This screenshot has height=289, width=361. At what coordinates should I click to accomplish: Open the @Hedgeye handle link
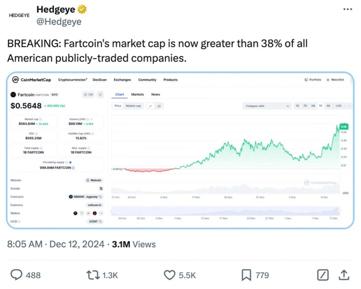click(59, 21)
